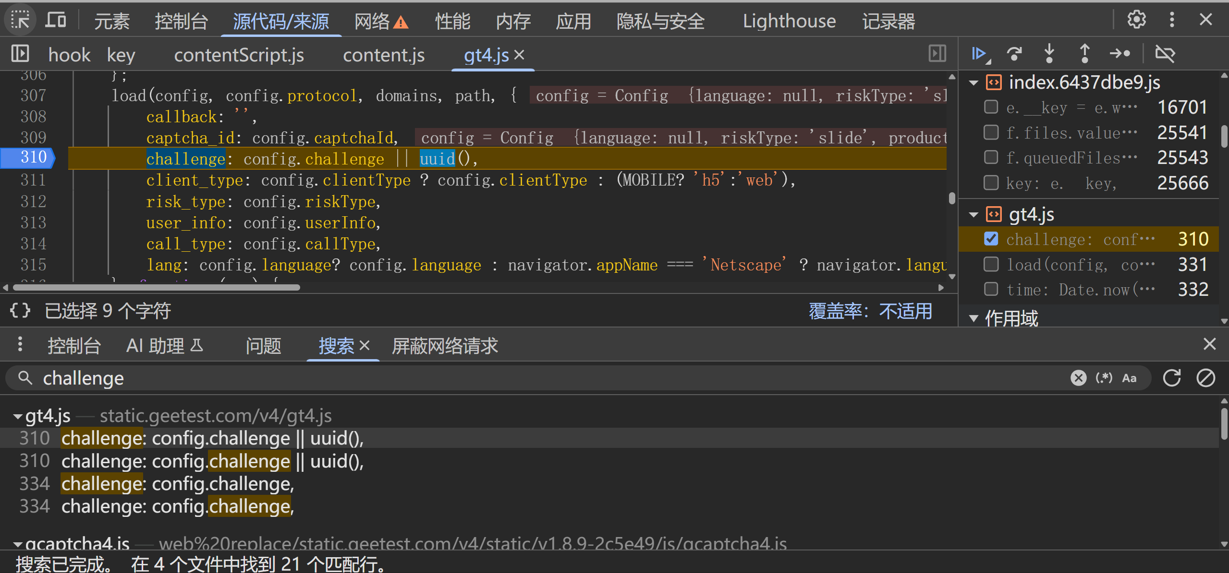The height and width of the screenshot is (573, 1229).
Task: Step over the next function call
Action: [1014, 54]
